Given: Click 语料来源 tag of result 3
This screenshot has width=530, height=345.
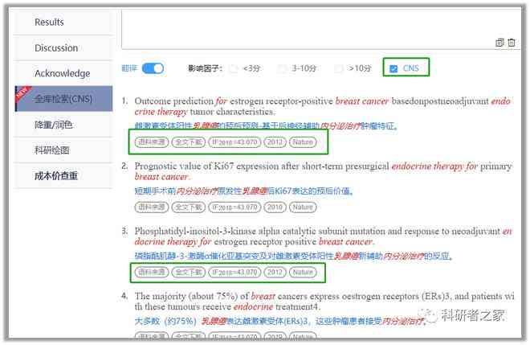Looking at the screenshot, I should (152, 272).
